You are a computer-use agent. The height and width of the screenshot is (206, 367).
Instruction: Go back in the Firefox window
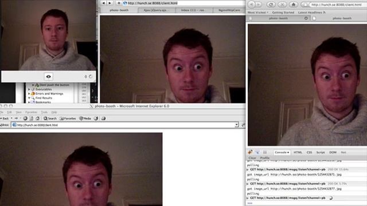click(x=251, y=5)
